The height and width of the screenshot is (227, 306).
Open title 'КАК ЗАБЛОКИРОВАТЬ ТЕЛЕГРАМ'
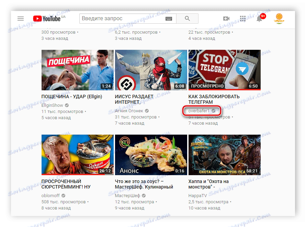(x=214, y=99)
